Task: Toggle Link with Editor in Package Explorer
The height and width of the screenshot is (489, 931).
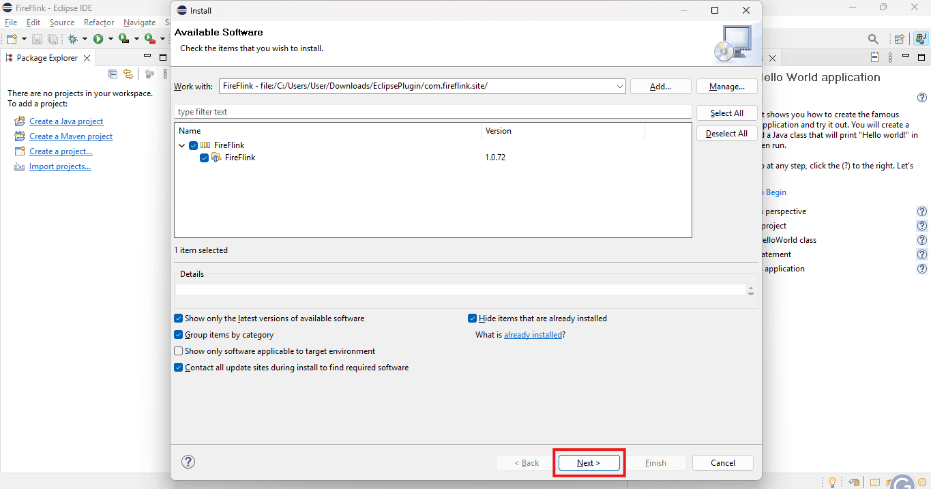Action: pyautogui.click(x=128, y=74)
